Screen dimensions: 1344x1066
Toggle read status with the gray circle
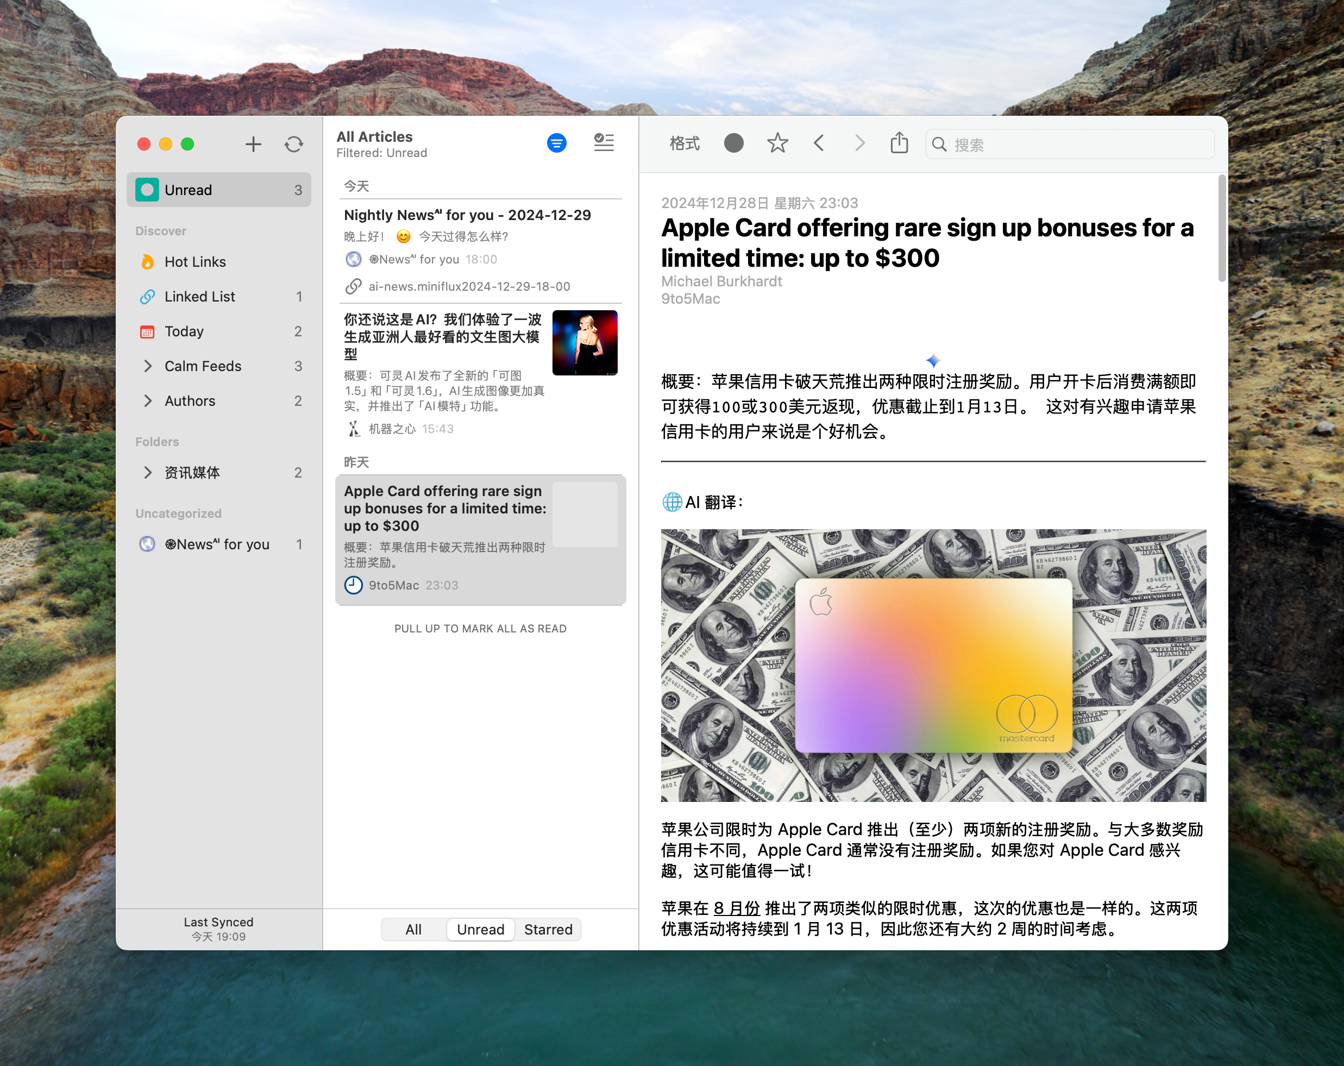[x=734, y=143]
